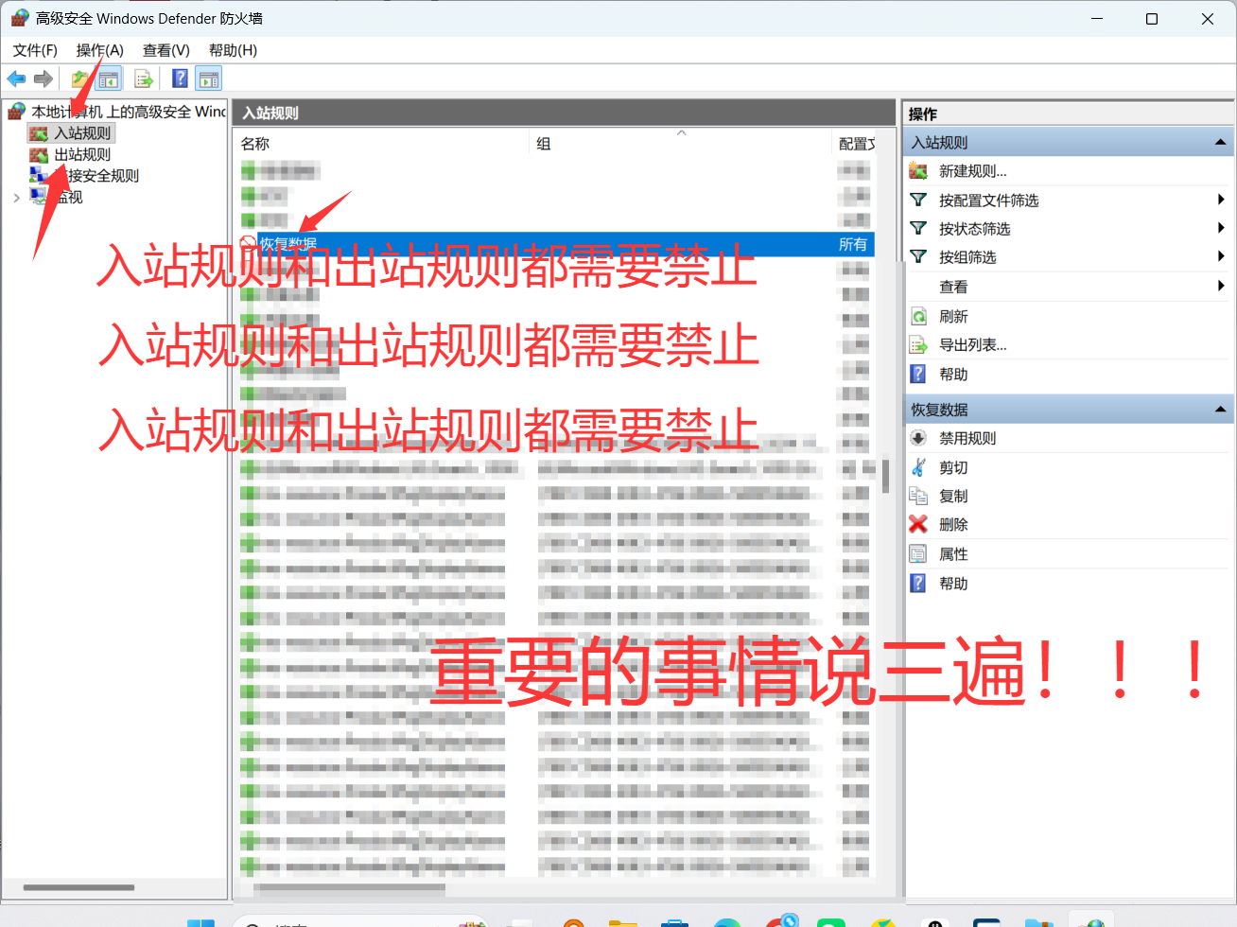Open 属性 of the selected rule

[x=918, y=553]
